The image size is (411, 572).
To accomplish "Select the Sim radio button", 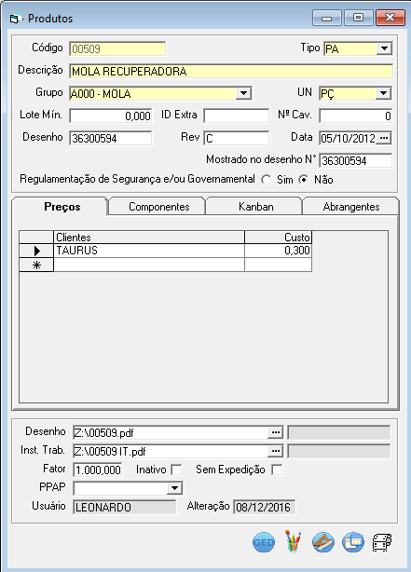I will [x=267, y=180].
